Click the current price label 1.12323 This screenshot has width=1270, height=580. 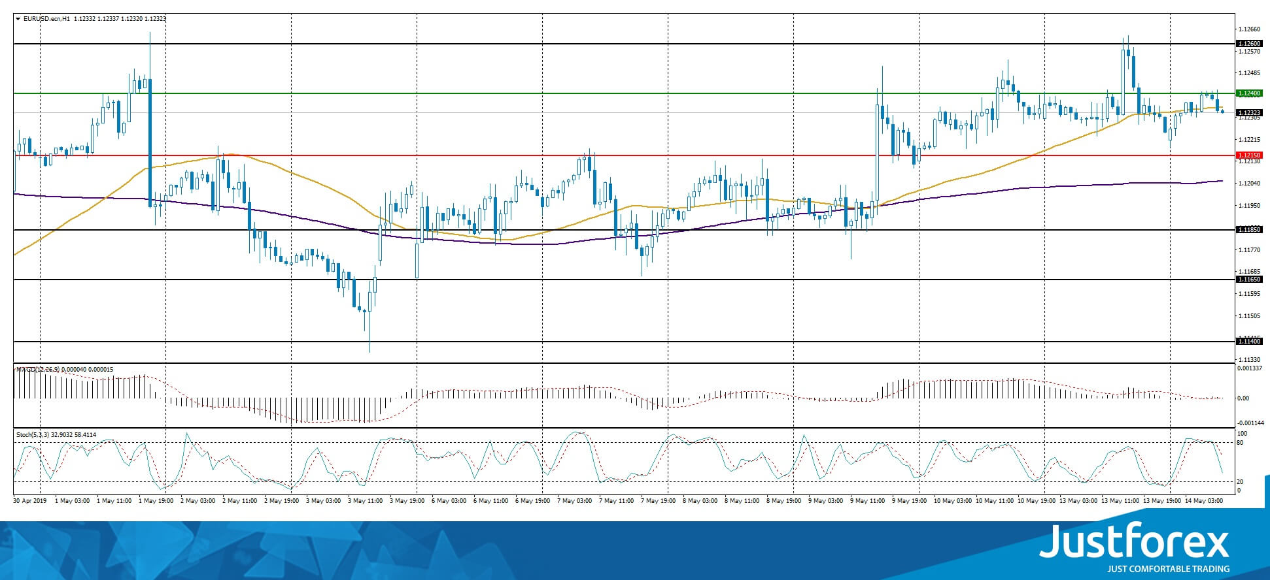coord(1249,113)
